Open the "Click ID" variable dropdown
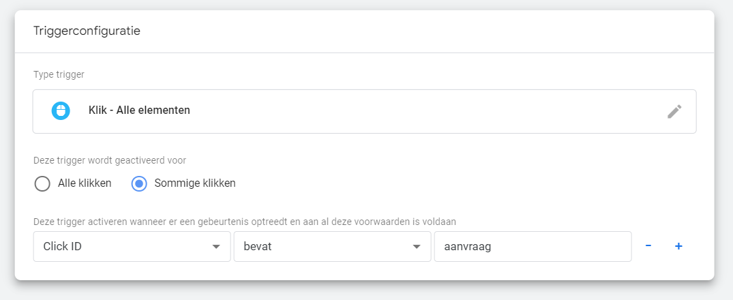Image resolution: width=733 pixels, height=300 pixels. click(x=123, y=246)
